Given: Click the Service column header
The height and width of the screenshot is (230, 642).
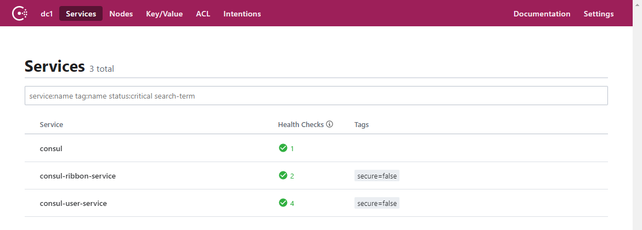Looking at the screenshot, I should point(51,125).
